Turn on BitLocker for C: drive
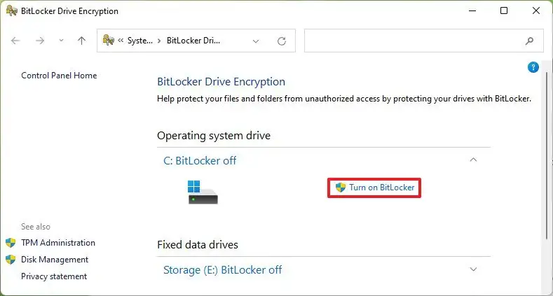Viewport: 553px width, 296px height. pos(375,188)
